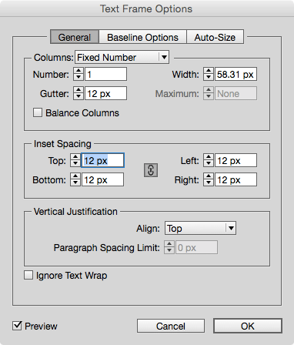This screenshot has width=294, height=345.
Task: Enable Ignore Text Wrap checkbox
Action: click(28, 275)
